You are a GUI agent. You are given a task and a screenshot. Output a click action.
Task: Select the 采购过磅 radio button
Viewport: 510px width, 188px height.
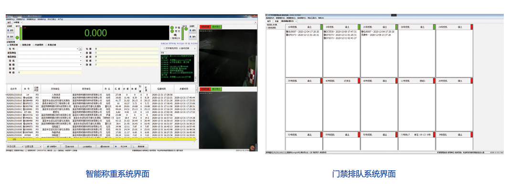click(x=13, y=45)
